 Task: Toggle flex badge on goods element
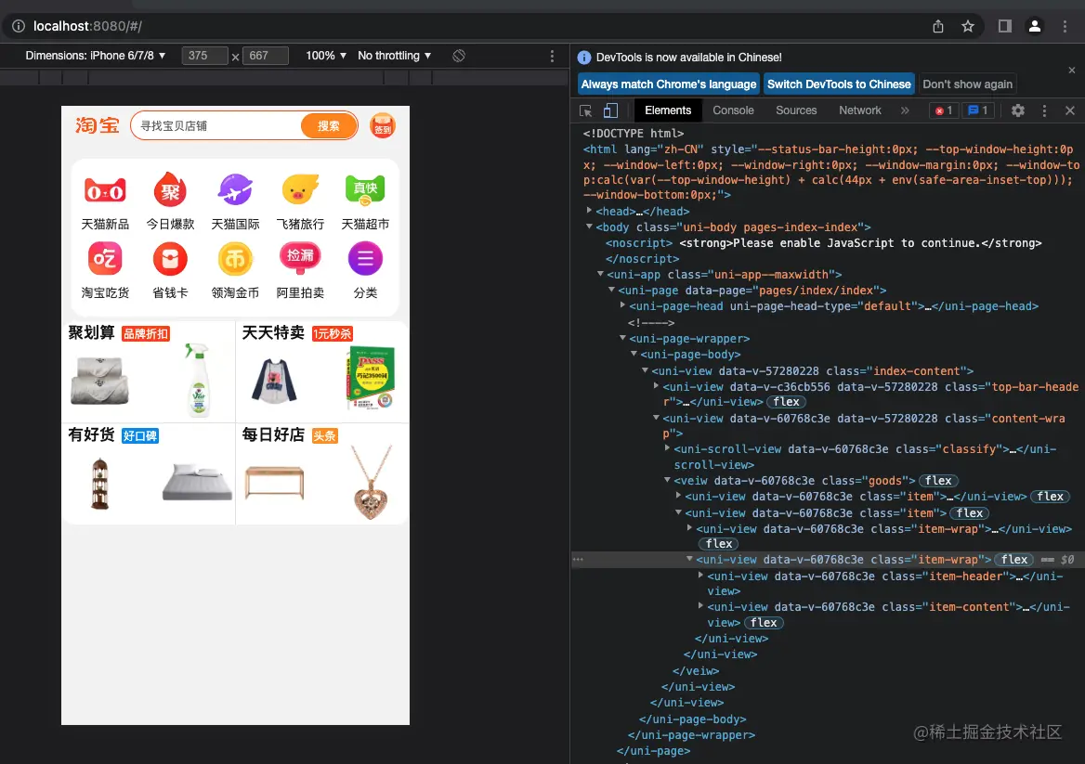tap(938, 481)
